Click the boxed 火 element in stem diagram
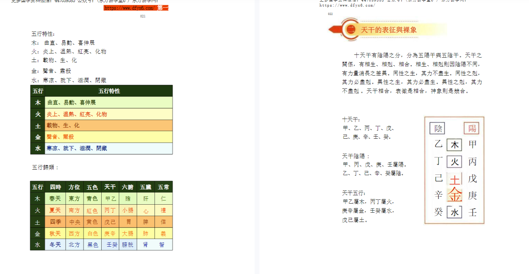 (454, 162)
